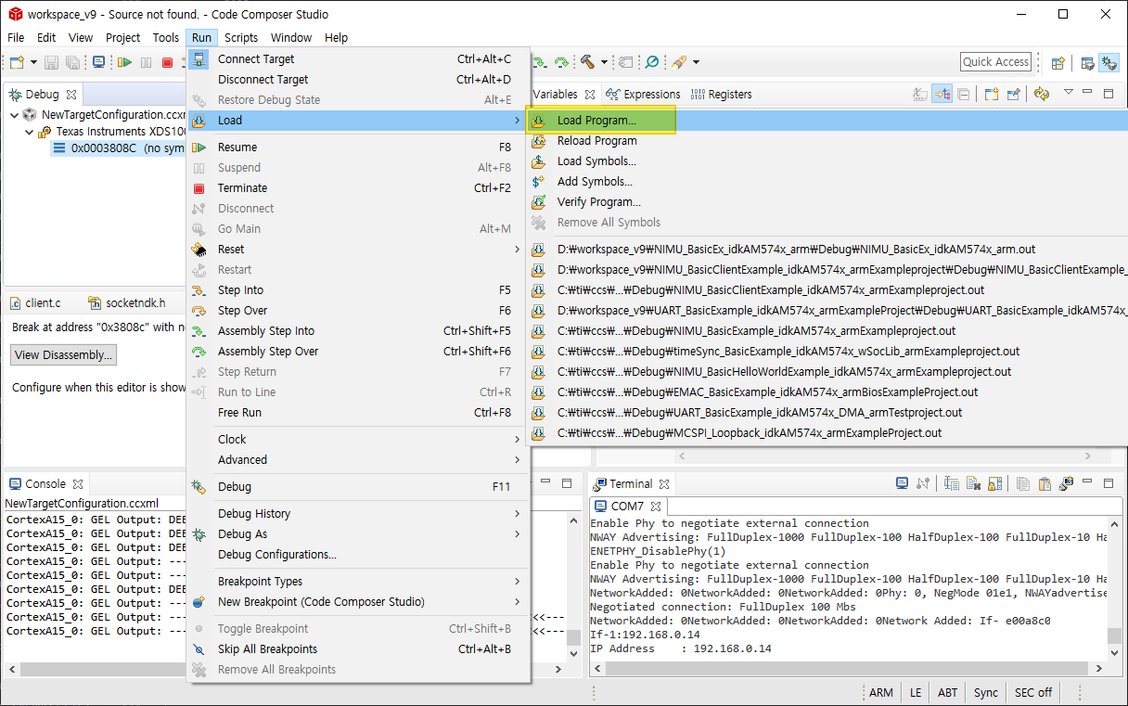This screenshot has height=706, width=1128.
Task: Click the Skip All Breakpoints toolbar icon
Action: coord(651,62)
